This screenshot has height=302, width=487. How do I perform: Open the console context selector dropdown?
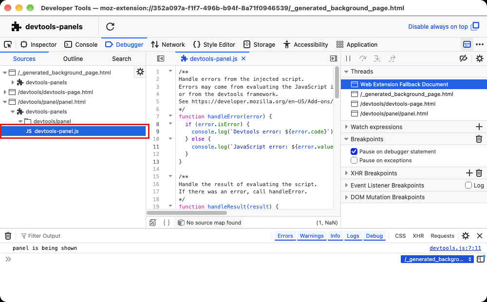[x=437, y=259]
